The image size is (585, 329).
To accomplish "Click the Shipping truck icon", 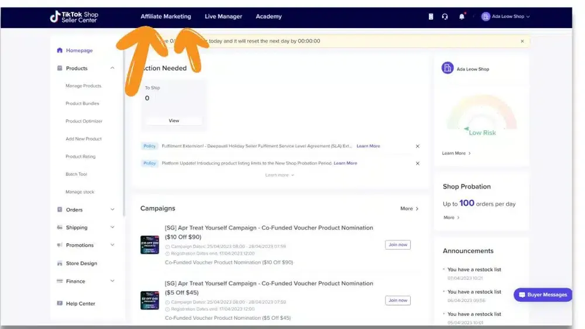I will point(60,227).
